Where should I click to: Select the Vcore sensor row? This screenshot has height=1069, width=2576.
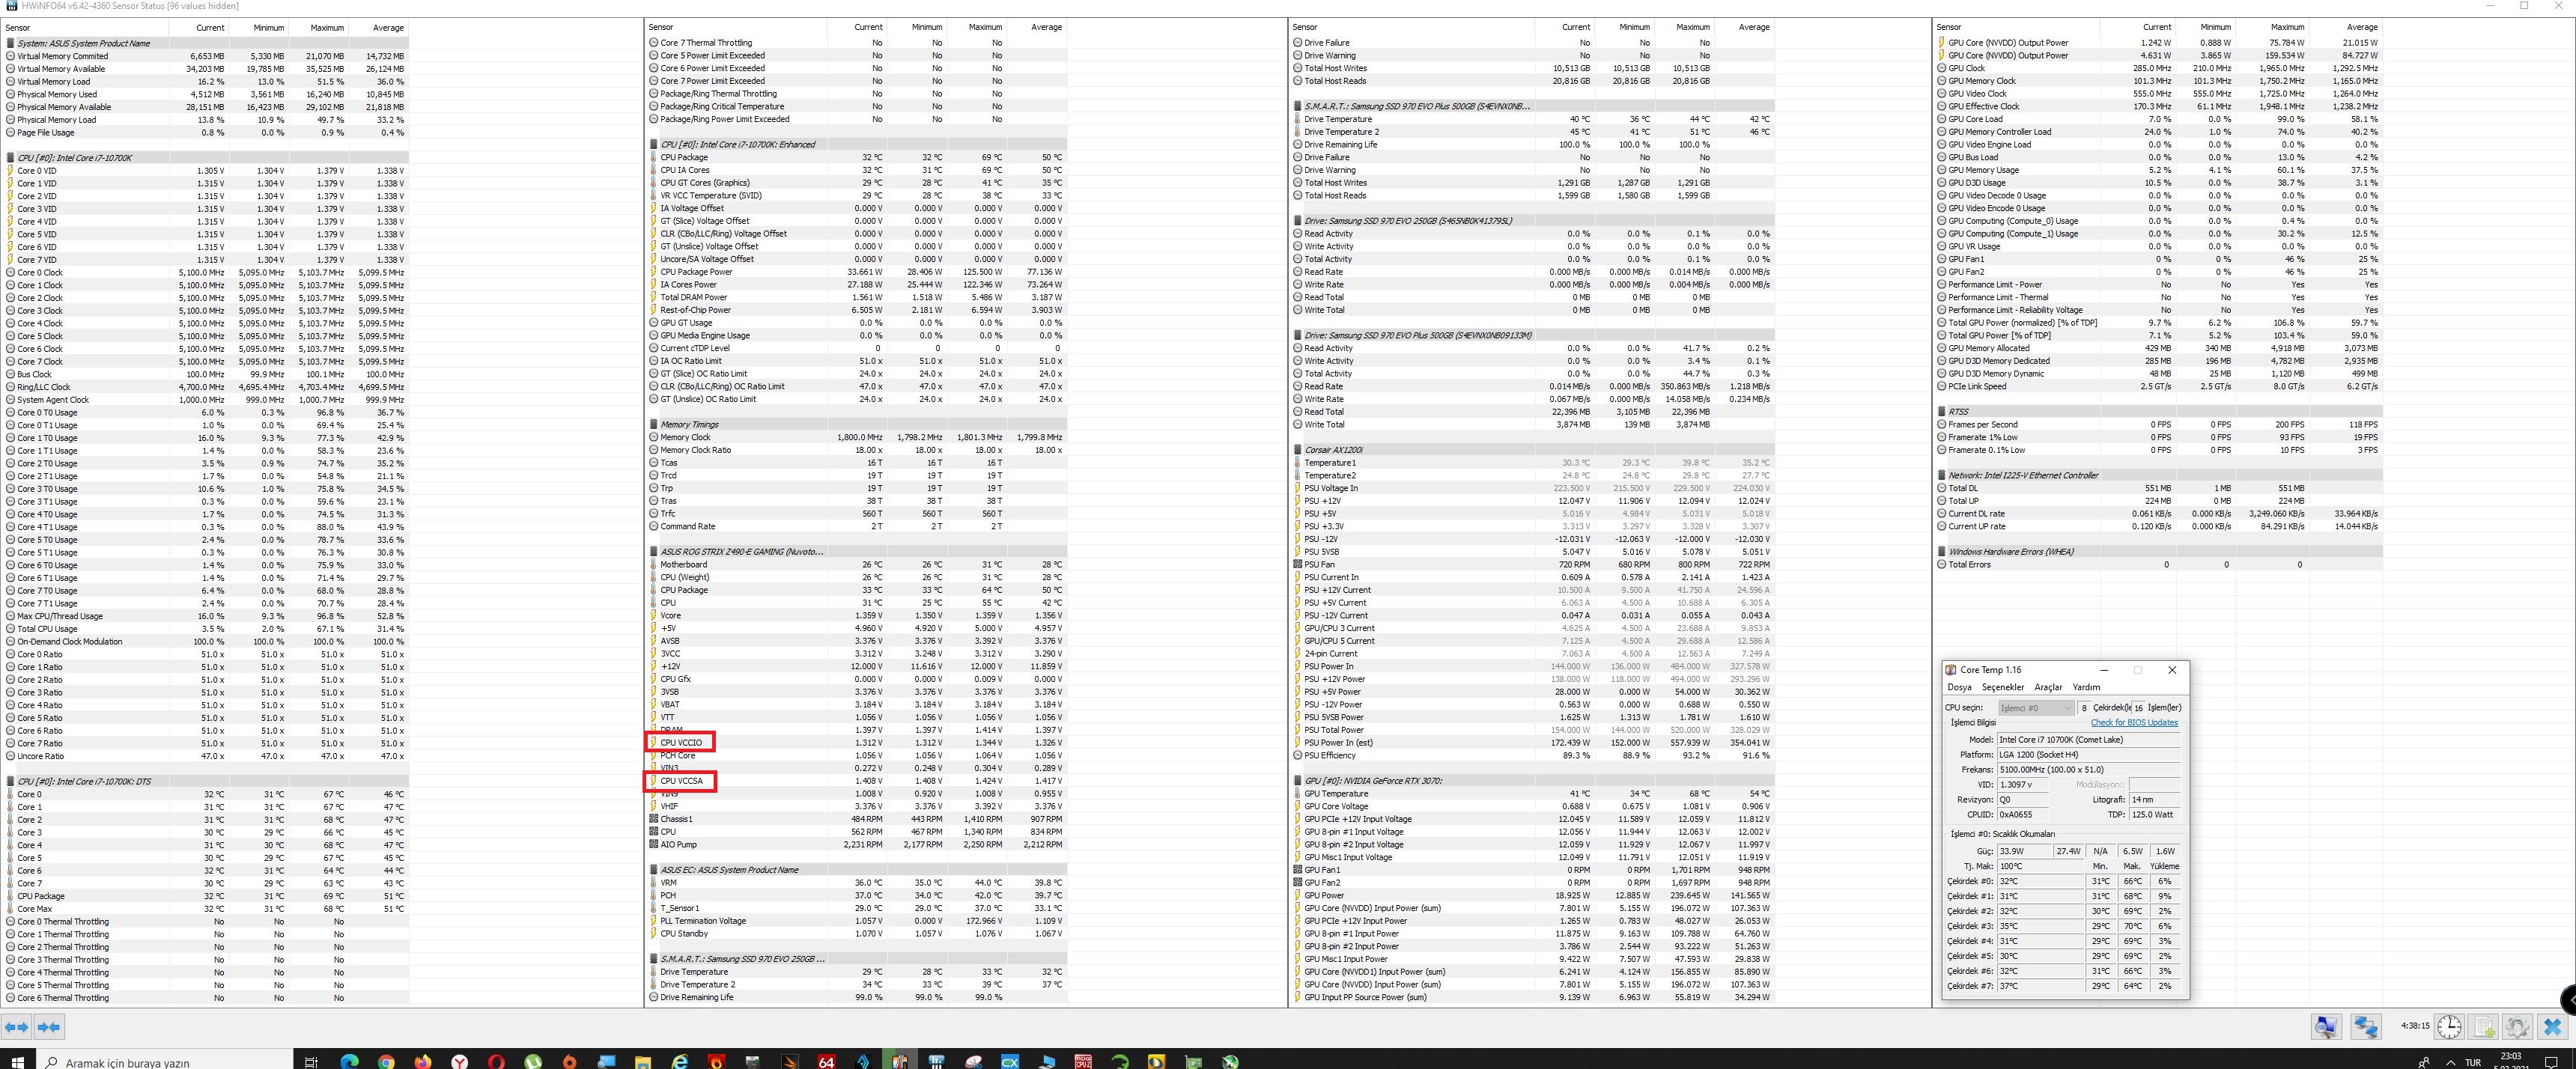pyautogui.click(x=856, y=616)
